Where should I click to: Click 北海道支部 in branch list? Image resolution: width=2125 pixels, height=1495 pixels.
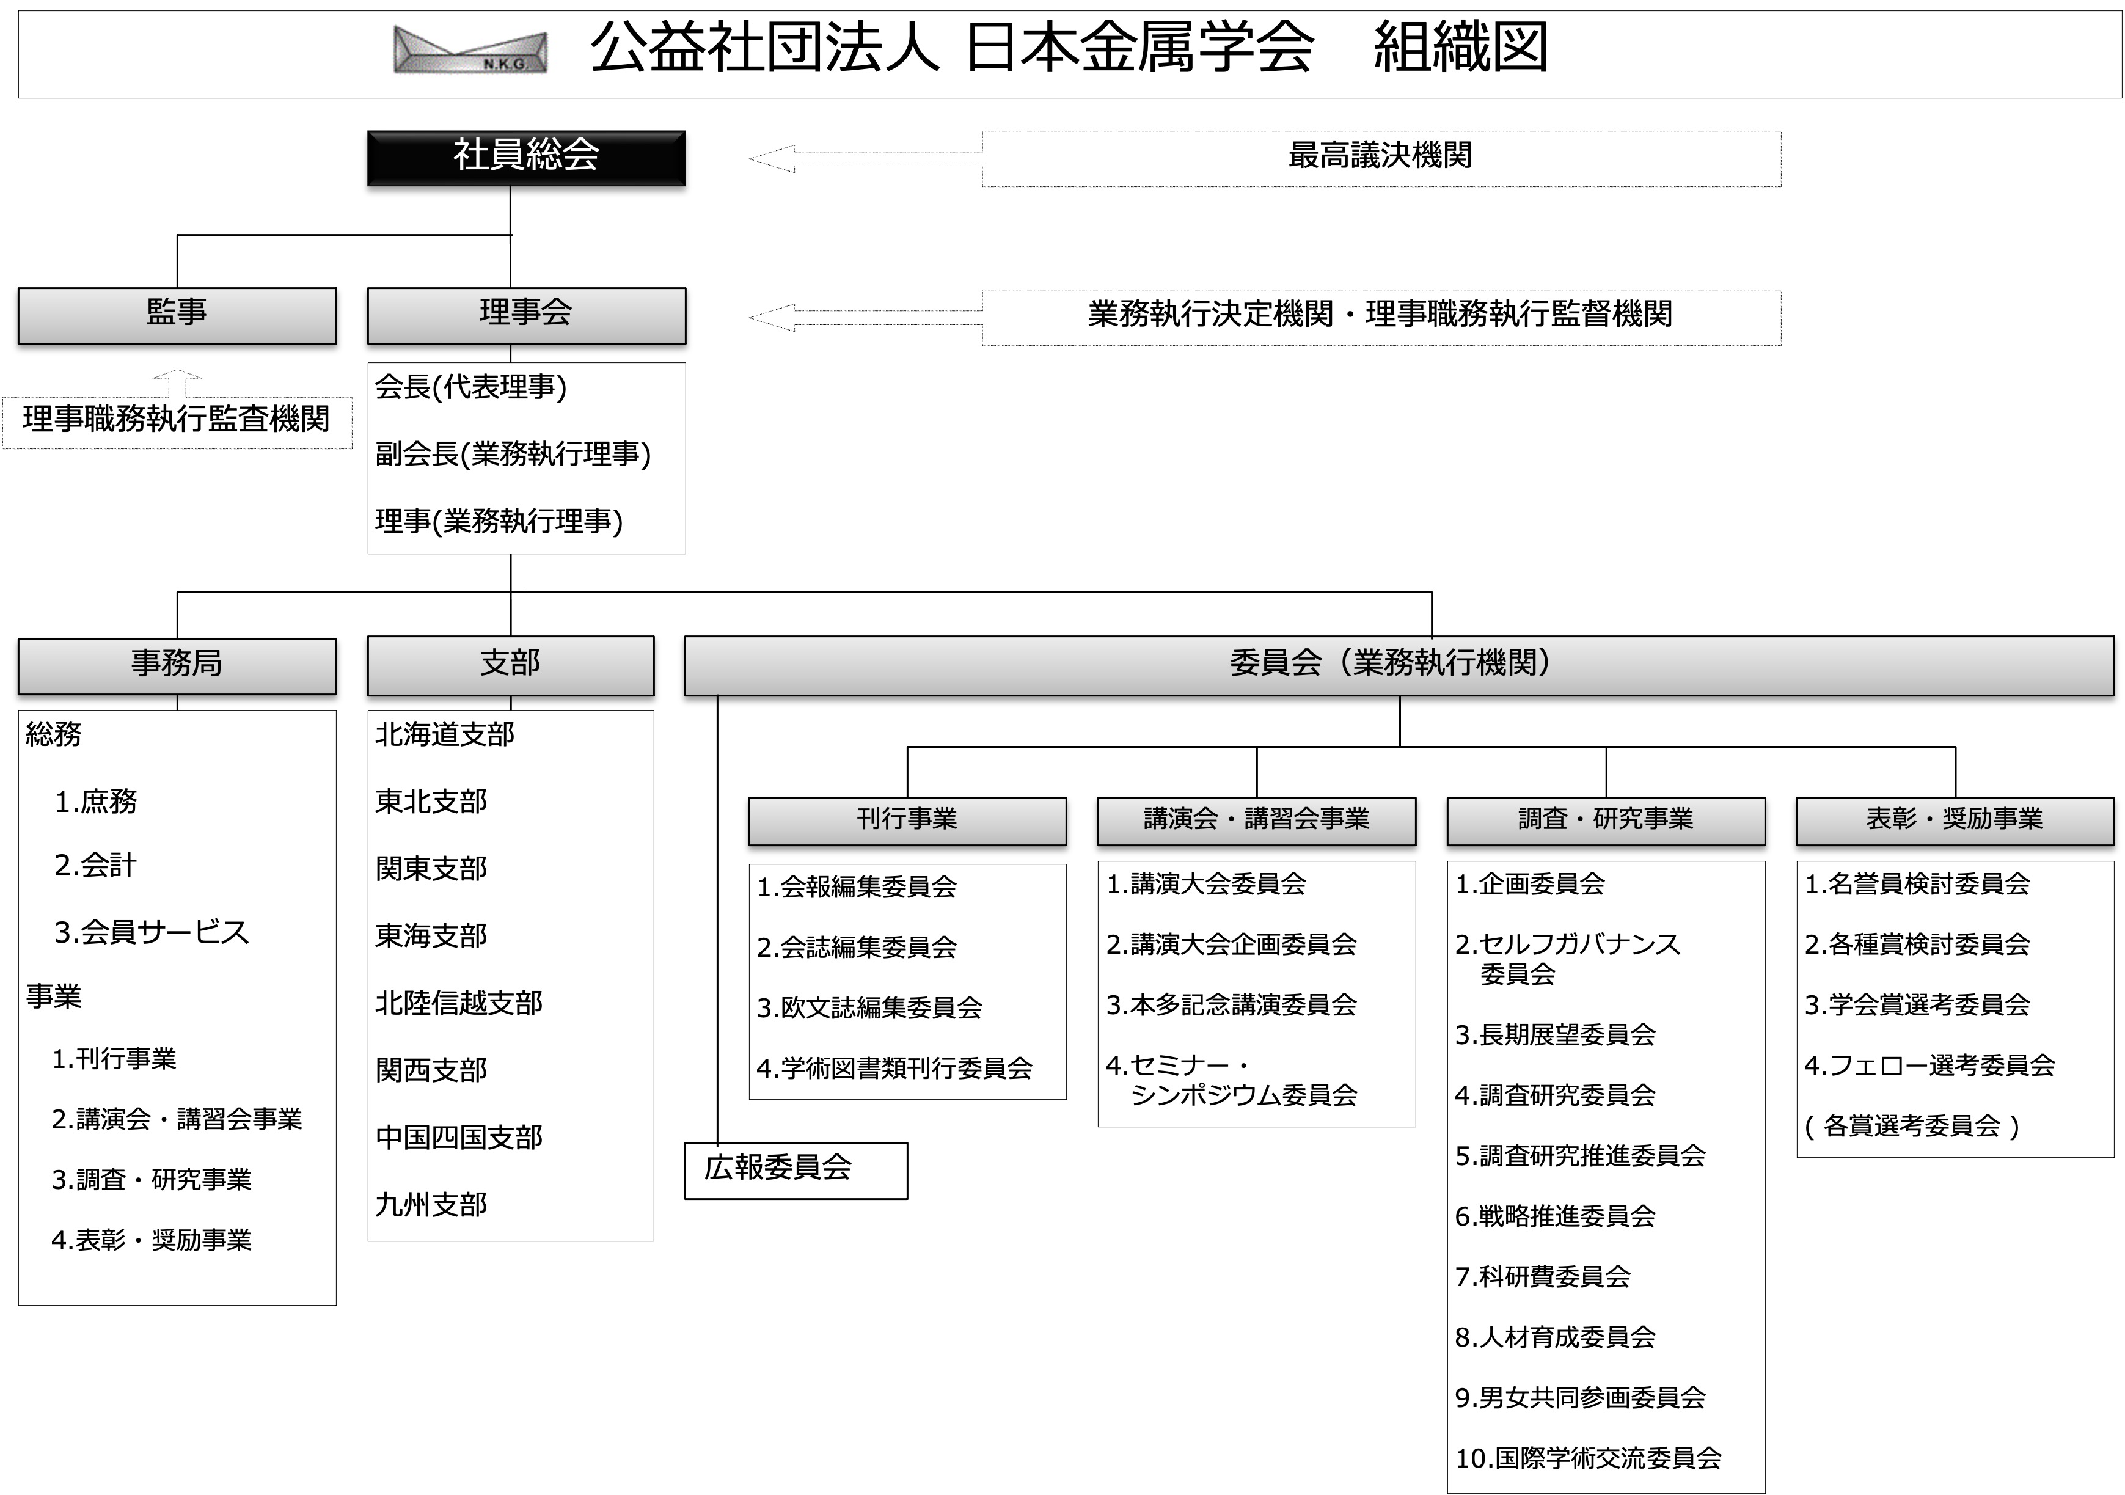point(445,735)
